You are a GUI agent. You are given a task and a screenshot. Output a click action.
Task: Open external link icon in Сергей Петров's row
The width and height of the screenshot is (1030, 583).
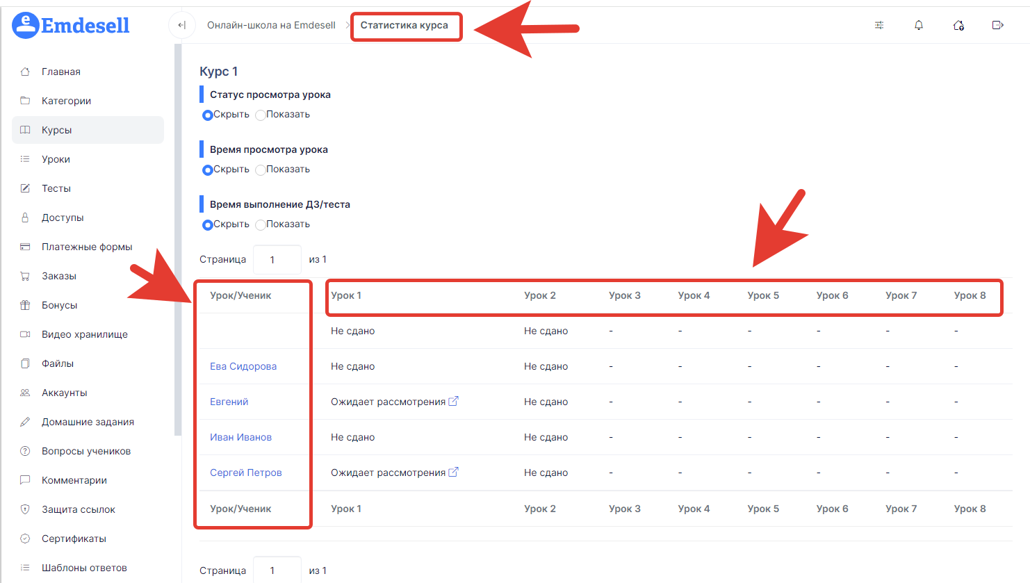[453, 472]
